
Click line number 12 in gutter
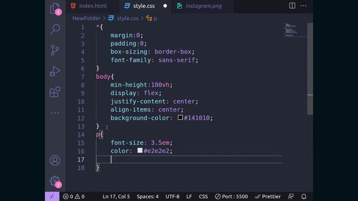pyautogui.click(x=81, y=118)
